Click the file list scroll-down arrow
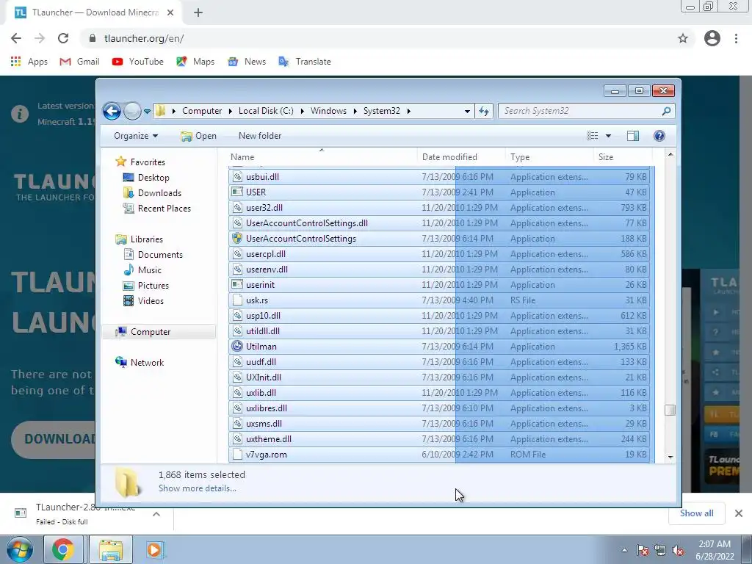Image resolution: width=752 pixels, height=564 pixels. click(670, 458)
